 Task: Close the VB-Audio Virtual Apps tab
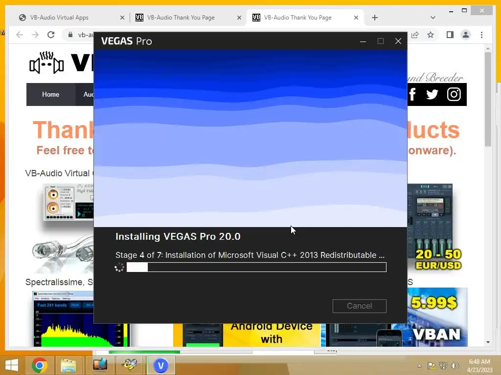(122, 18)
